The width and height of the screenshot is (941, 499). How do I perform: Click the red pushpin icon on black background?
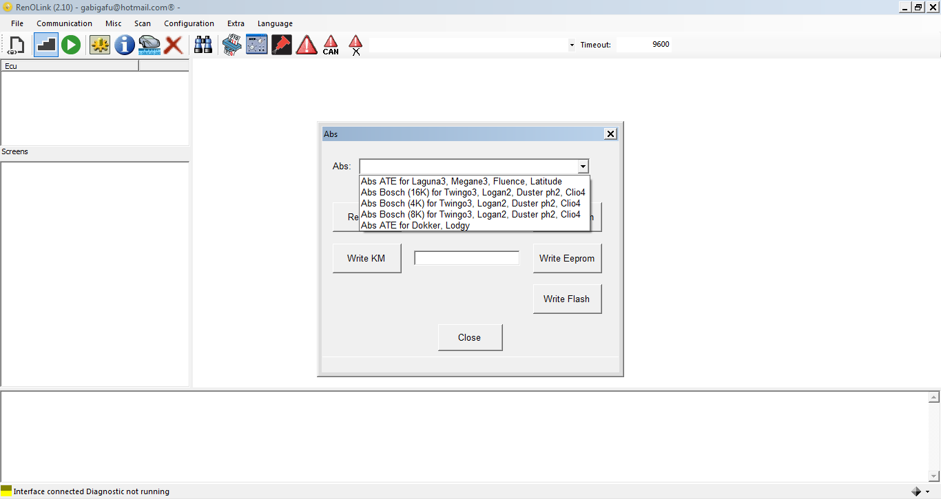click(282, 45)
